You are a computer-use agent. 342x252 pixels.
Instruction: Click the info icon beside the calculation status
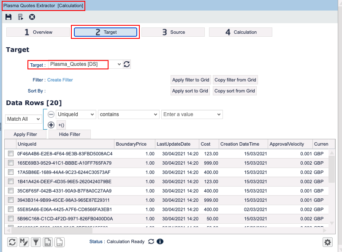point(160,242)
